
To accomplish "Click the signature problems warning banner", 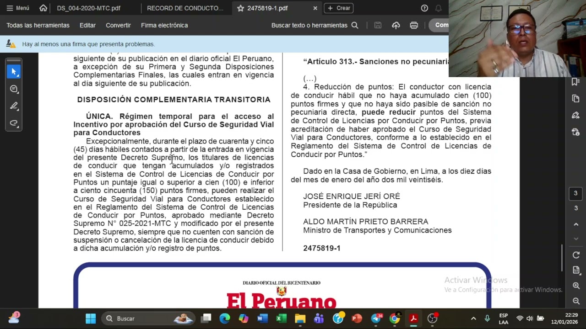I will pyautogui.click(x=224, y=44).
